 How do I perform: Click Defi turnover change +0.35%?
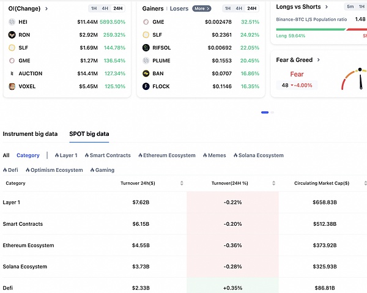(x=232, y=288)
